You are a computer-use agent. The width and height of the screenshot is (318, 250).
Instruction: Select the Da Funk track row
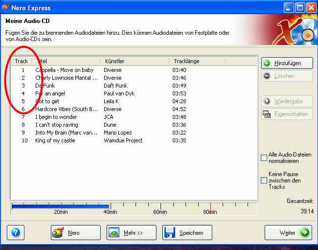tap(134, 86)
